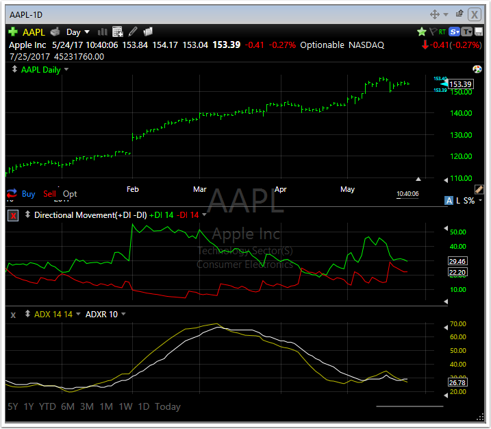This screenshot has width=491, height=429.
Task: Open the dropdown arrow after S%
Action: pos(480,200)
